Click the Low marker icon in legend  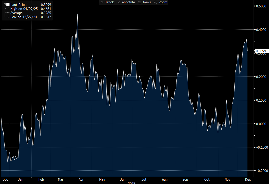point(8,17)
